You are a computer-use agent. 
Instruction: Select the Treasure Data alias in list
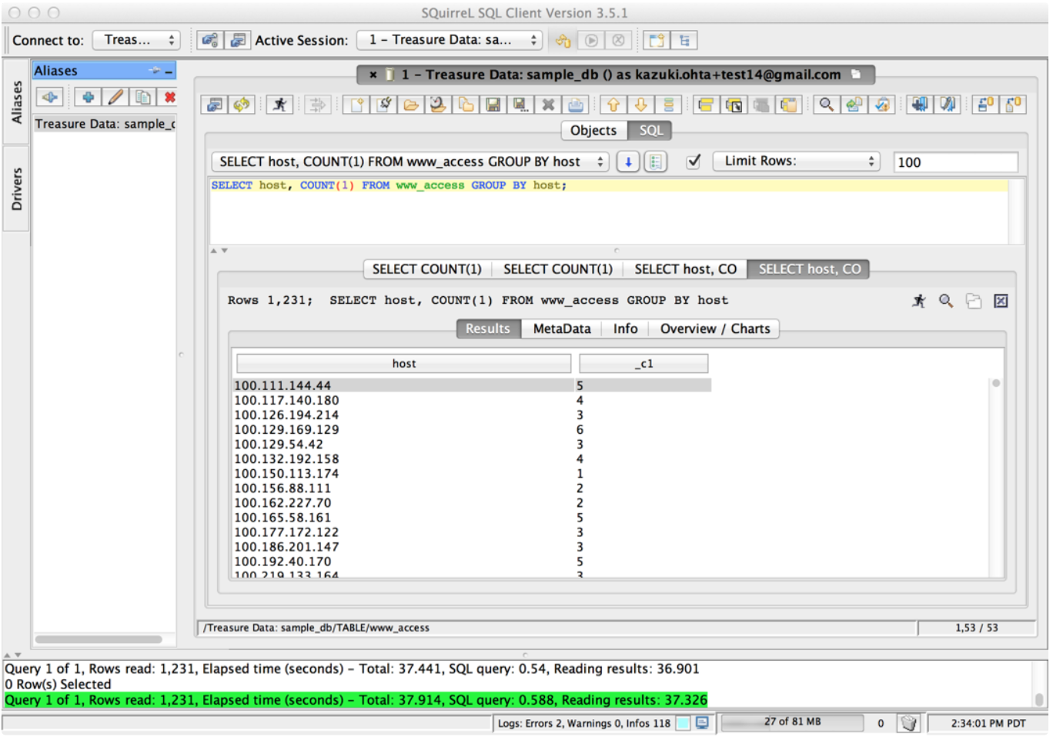(105, 124)
